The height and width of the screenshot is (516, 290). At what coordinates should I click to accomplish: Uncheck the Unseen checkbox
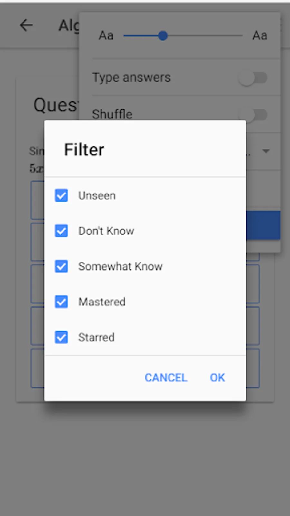(x=61, y=195)
